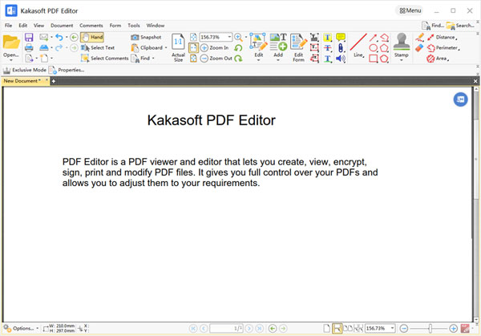This screenshot has width=481, height=336.
Task: Activate the Select Text tool
Action: [x=98, y=48]
